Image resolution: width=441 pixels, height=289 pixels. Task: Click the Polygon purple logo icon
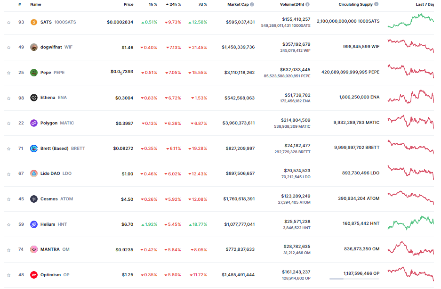pyautogui.click(x=34, y=123)
